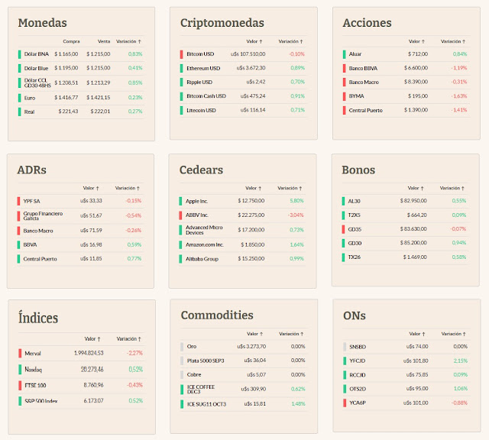Select Merval in Índices
Screen dimensions: 489x440
point(82,354)
